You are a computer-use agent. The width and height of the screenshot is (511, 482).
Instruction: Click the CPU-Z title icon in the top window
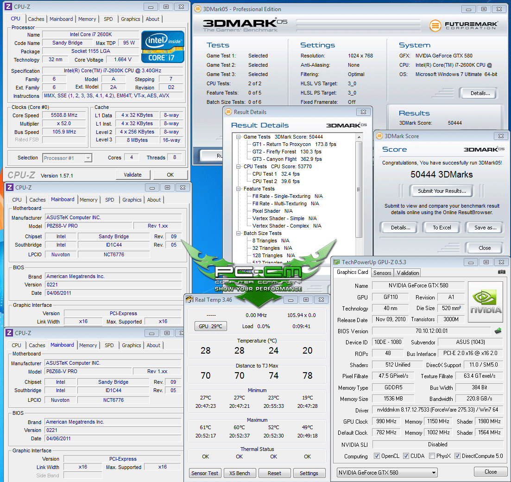pyautogui.click(x=9, y=6)
